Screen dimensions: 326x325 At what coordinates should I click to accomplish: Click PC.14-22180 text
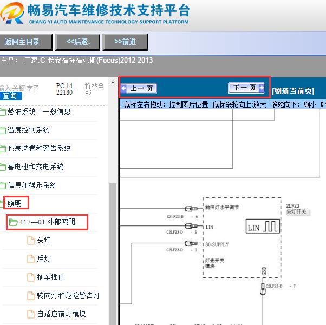coord(65,89)
